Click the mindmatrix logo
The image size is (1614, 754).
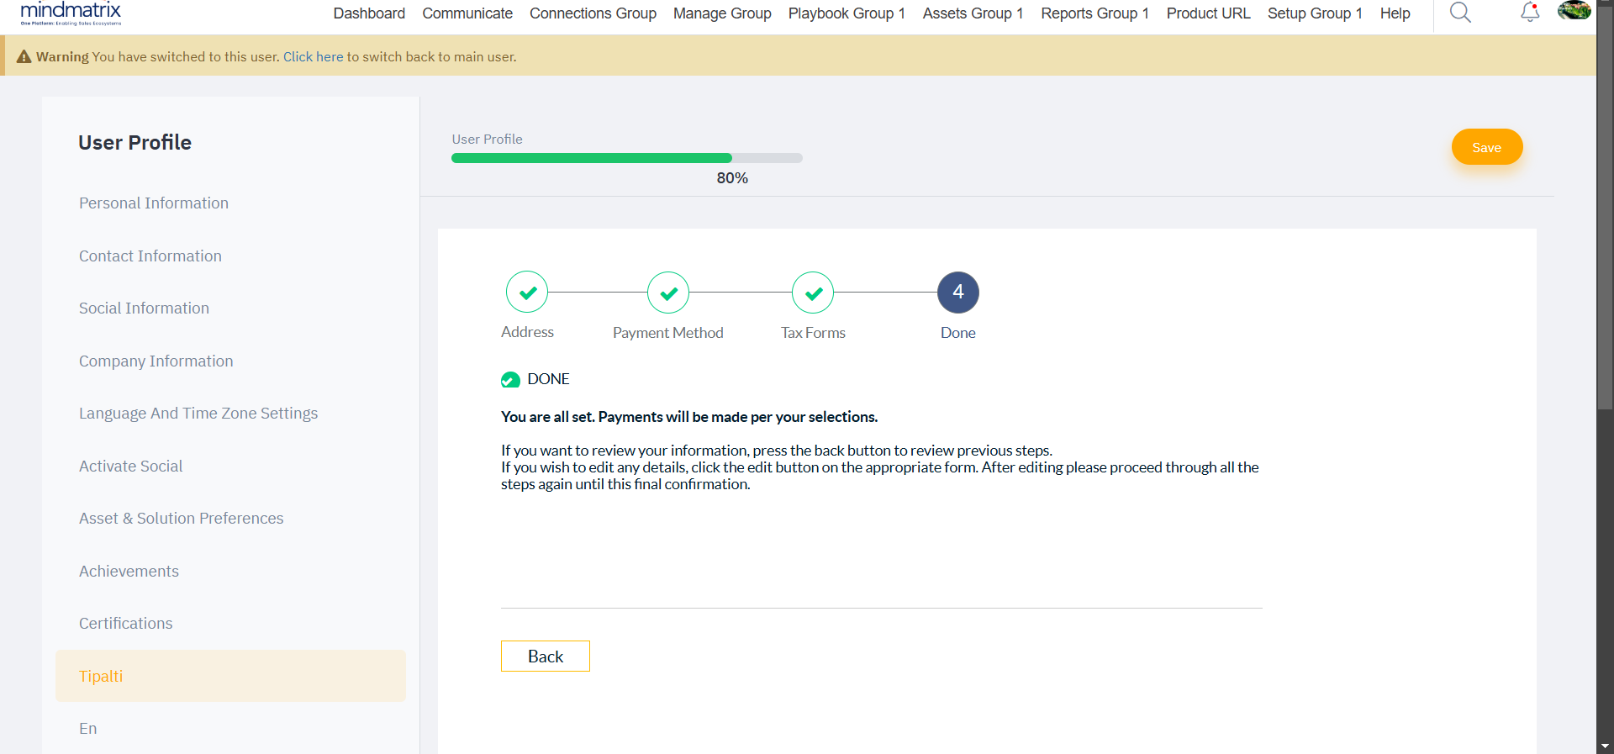tap(71, 13)
